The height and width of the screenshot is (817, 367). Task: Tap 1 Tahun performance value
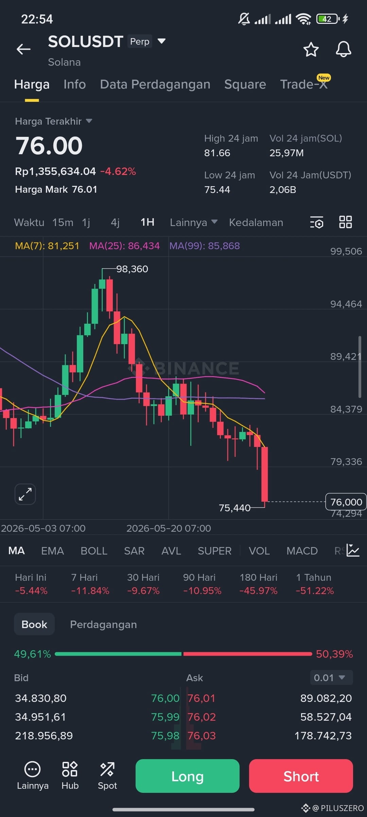[x=315, y=591]
